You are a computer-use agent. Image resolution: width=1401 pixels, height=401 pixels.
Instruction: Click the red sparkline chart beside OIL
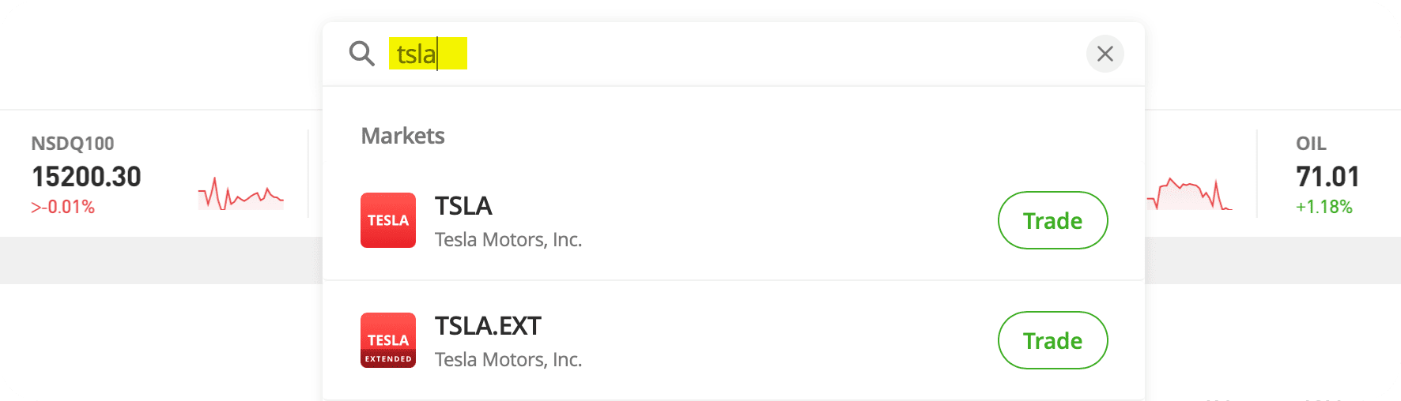(1188, 194)
